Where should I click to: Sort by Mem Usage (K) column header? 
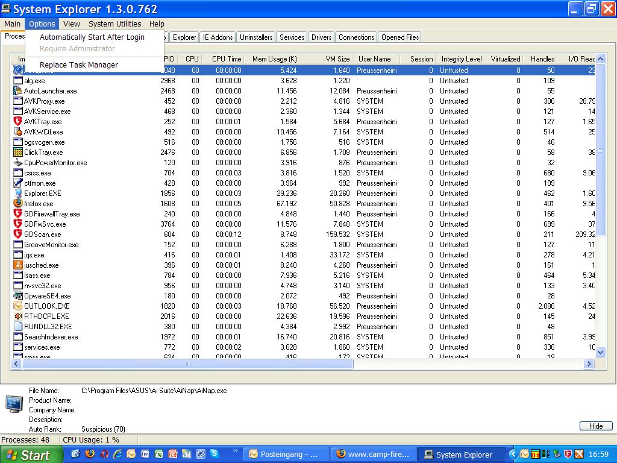pyautogui.click(x=274, y=59)
